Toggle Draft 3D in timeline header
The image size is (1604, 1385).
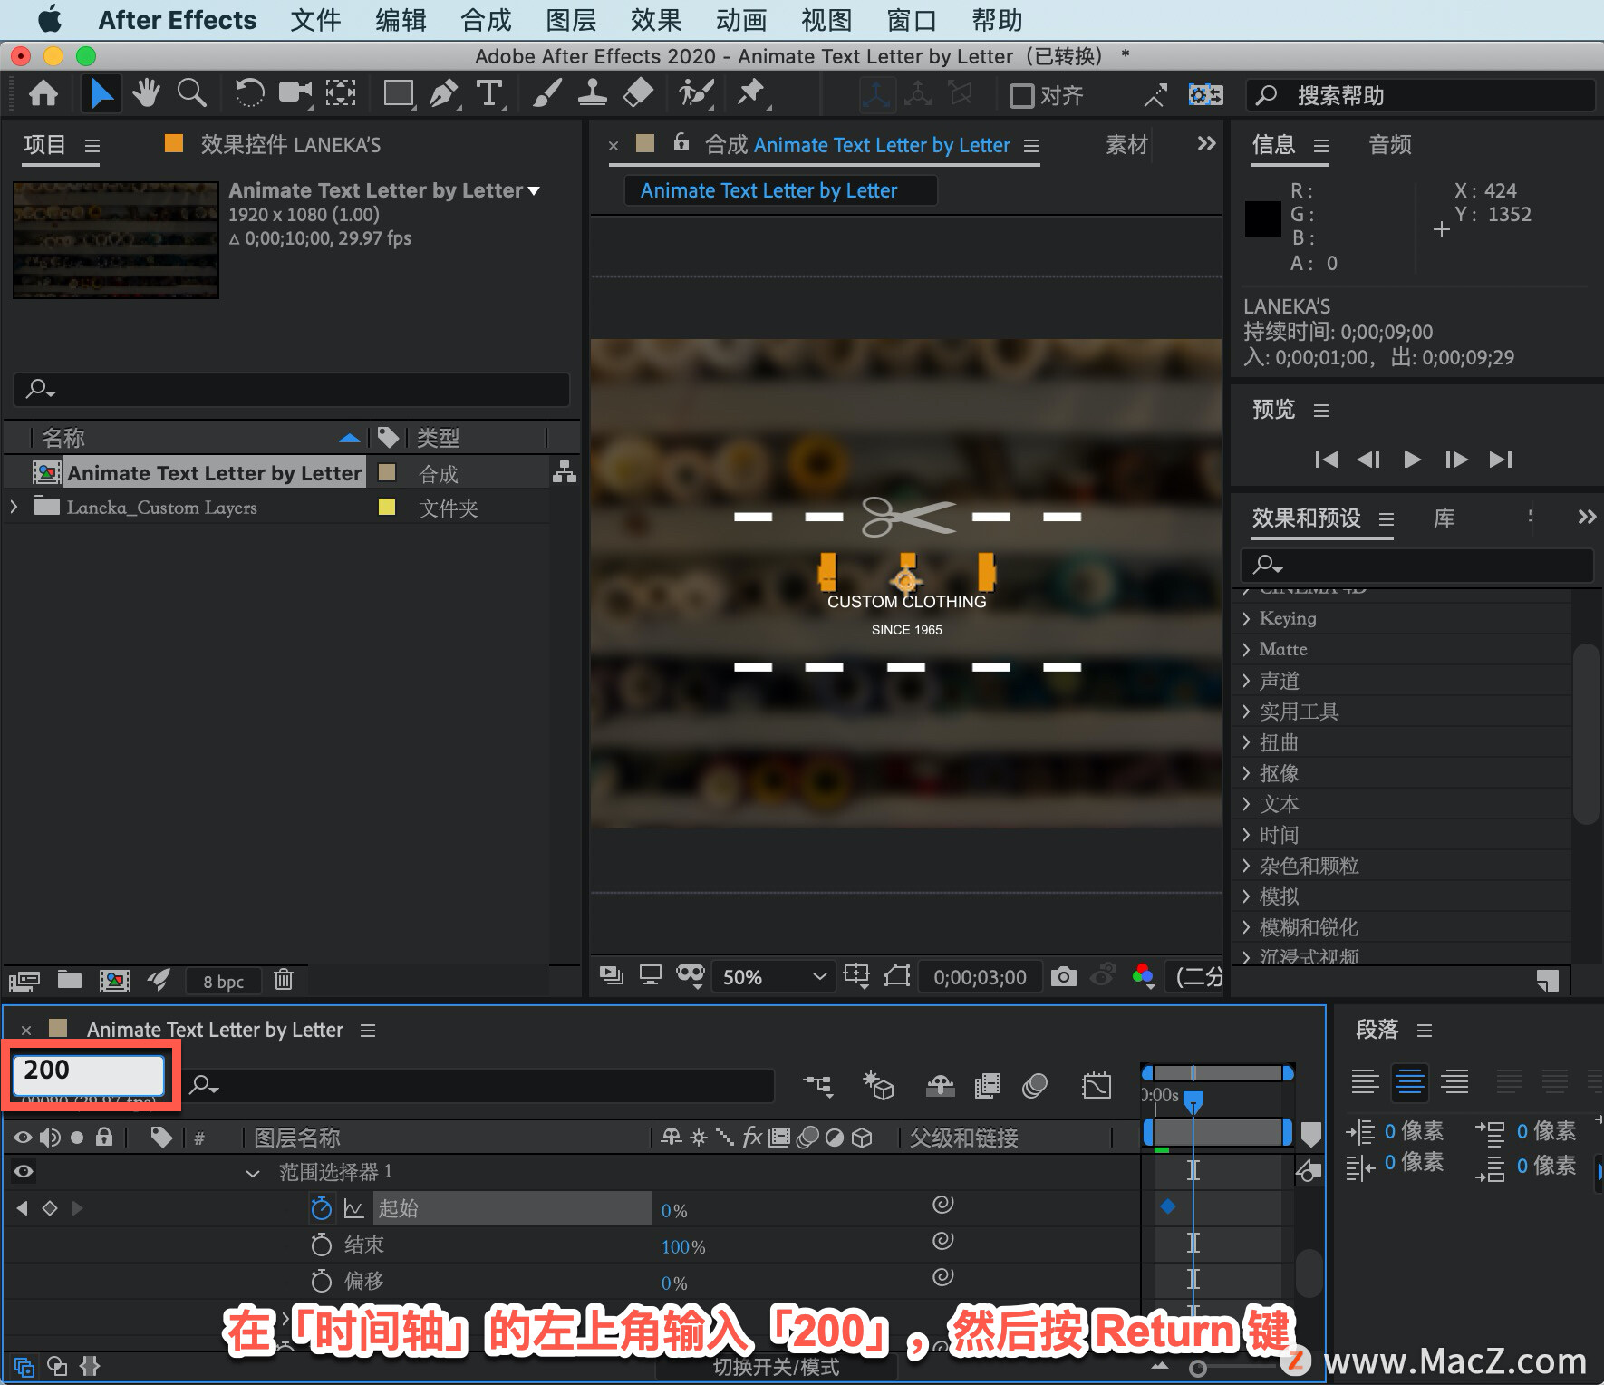(x=878, y=1085)
